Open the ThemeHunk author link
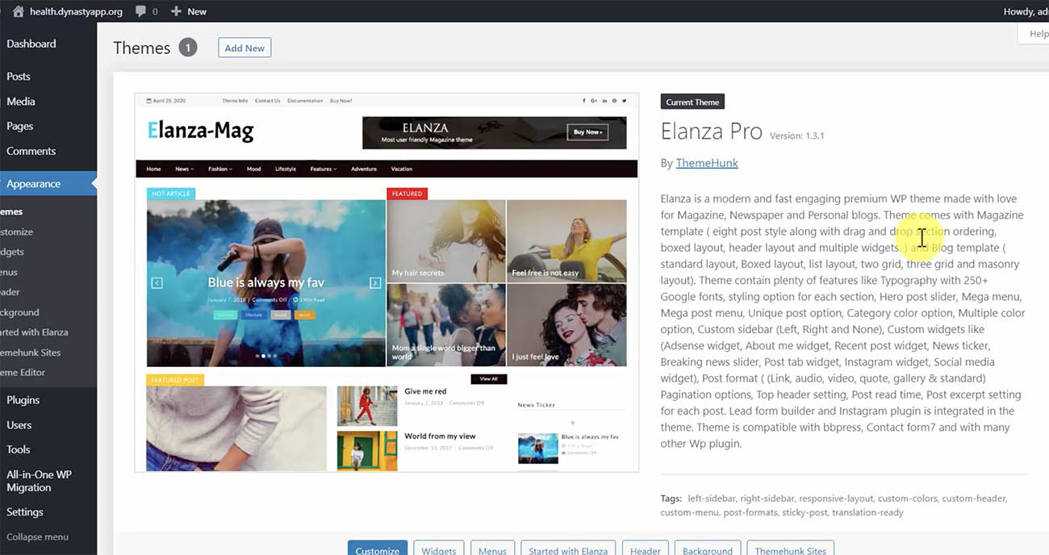This screenshot has height=555, width=1049. 707,163
